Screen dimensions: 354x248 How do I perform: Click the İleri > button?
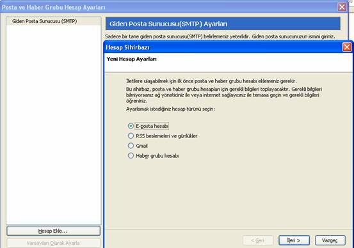pos(294,240)
